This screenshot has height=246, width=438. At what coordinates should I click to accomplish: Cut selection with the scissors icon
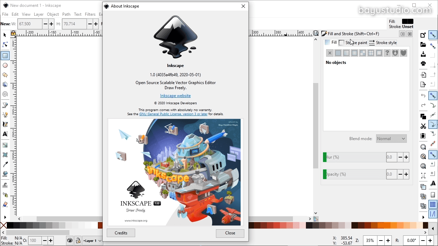click(423, 126)
